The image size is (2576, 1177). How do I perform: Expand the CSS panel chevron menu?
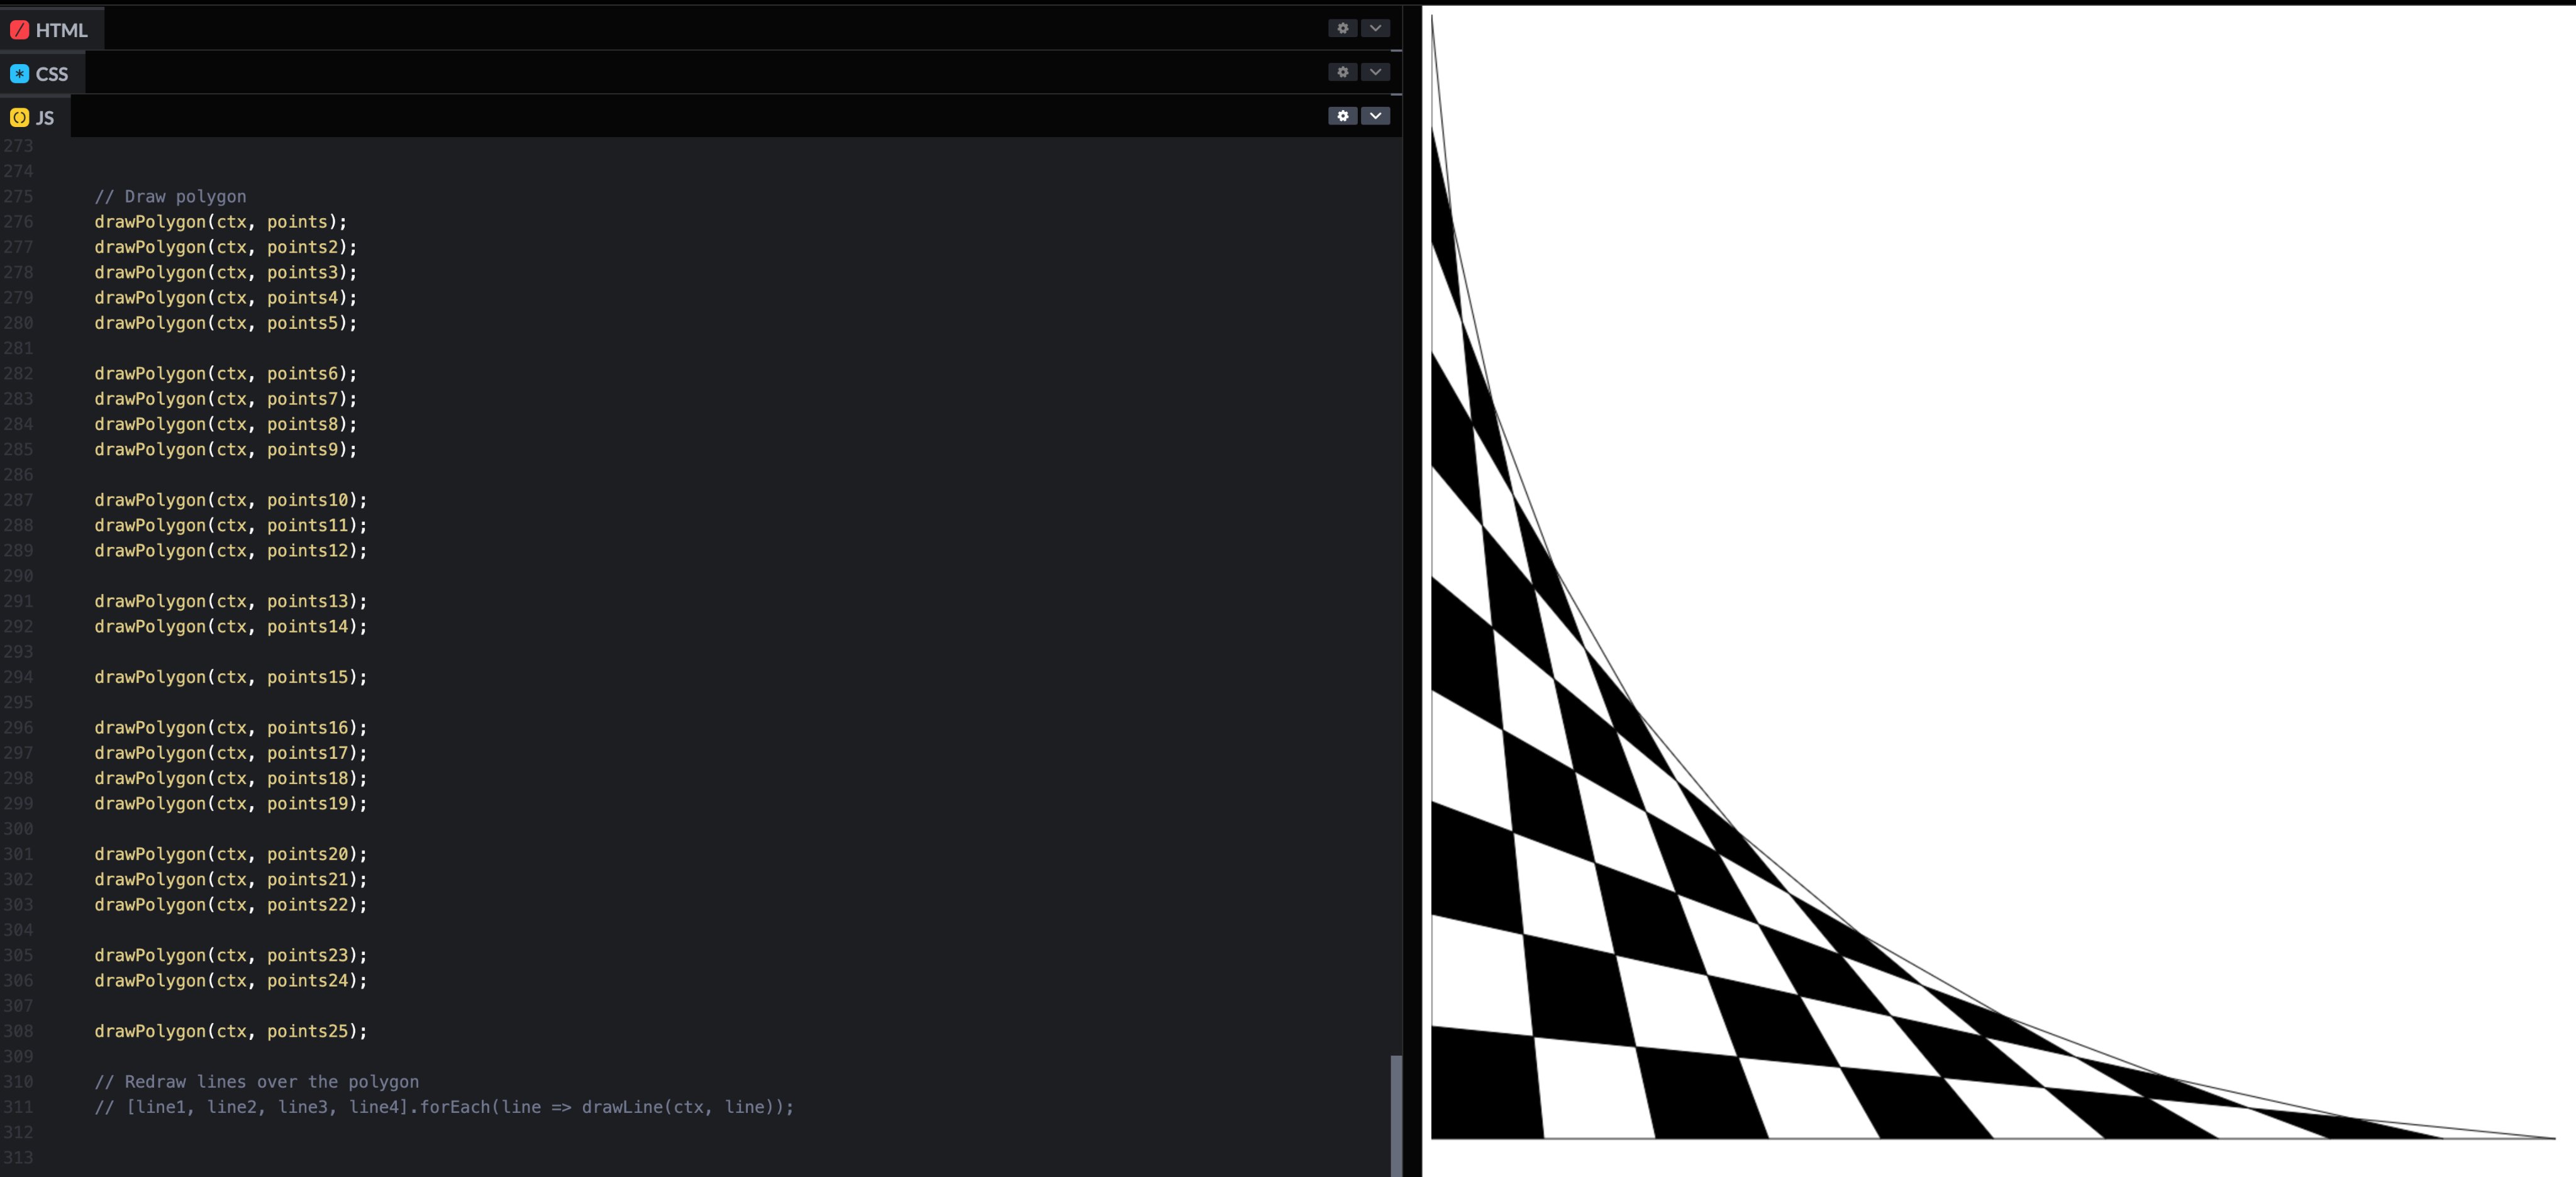click(1375, 72)
